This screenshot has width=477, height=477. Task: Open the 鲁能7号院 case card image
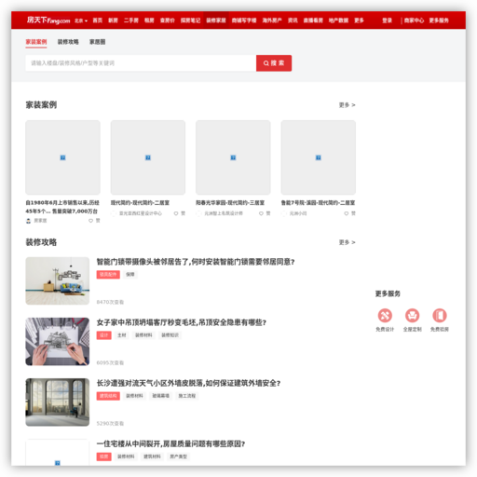coord(319,157)
